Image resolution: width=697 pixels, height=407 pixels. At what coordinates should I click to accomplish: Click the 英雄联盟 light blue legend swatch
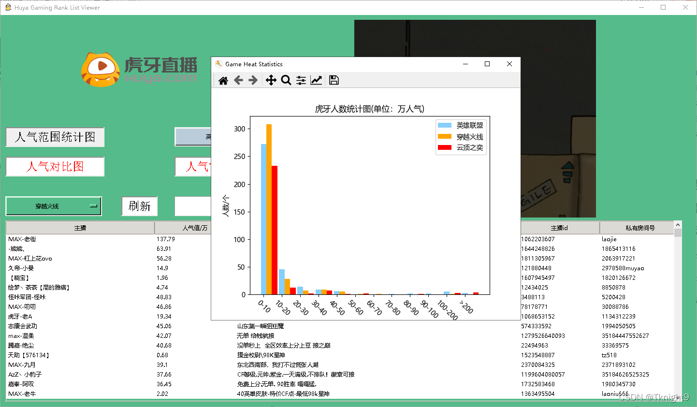pyautogui.click(x=445, y=125)
